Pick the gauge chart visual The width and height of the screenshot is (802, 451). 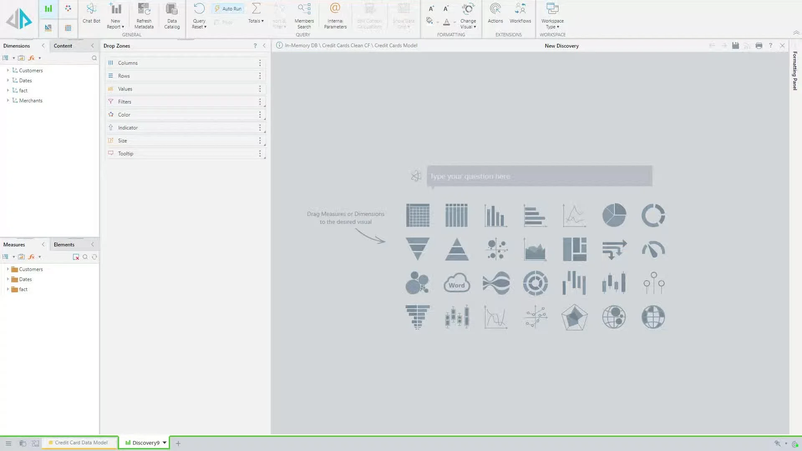(653, 250)
